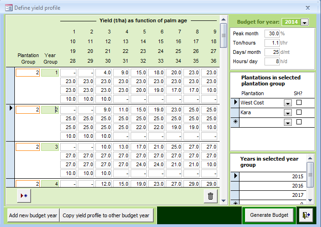Select the West Cost row selector arrow
The height and width of the screenshot is (227, 321).
click(235, 103)
